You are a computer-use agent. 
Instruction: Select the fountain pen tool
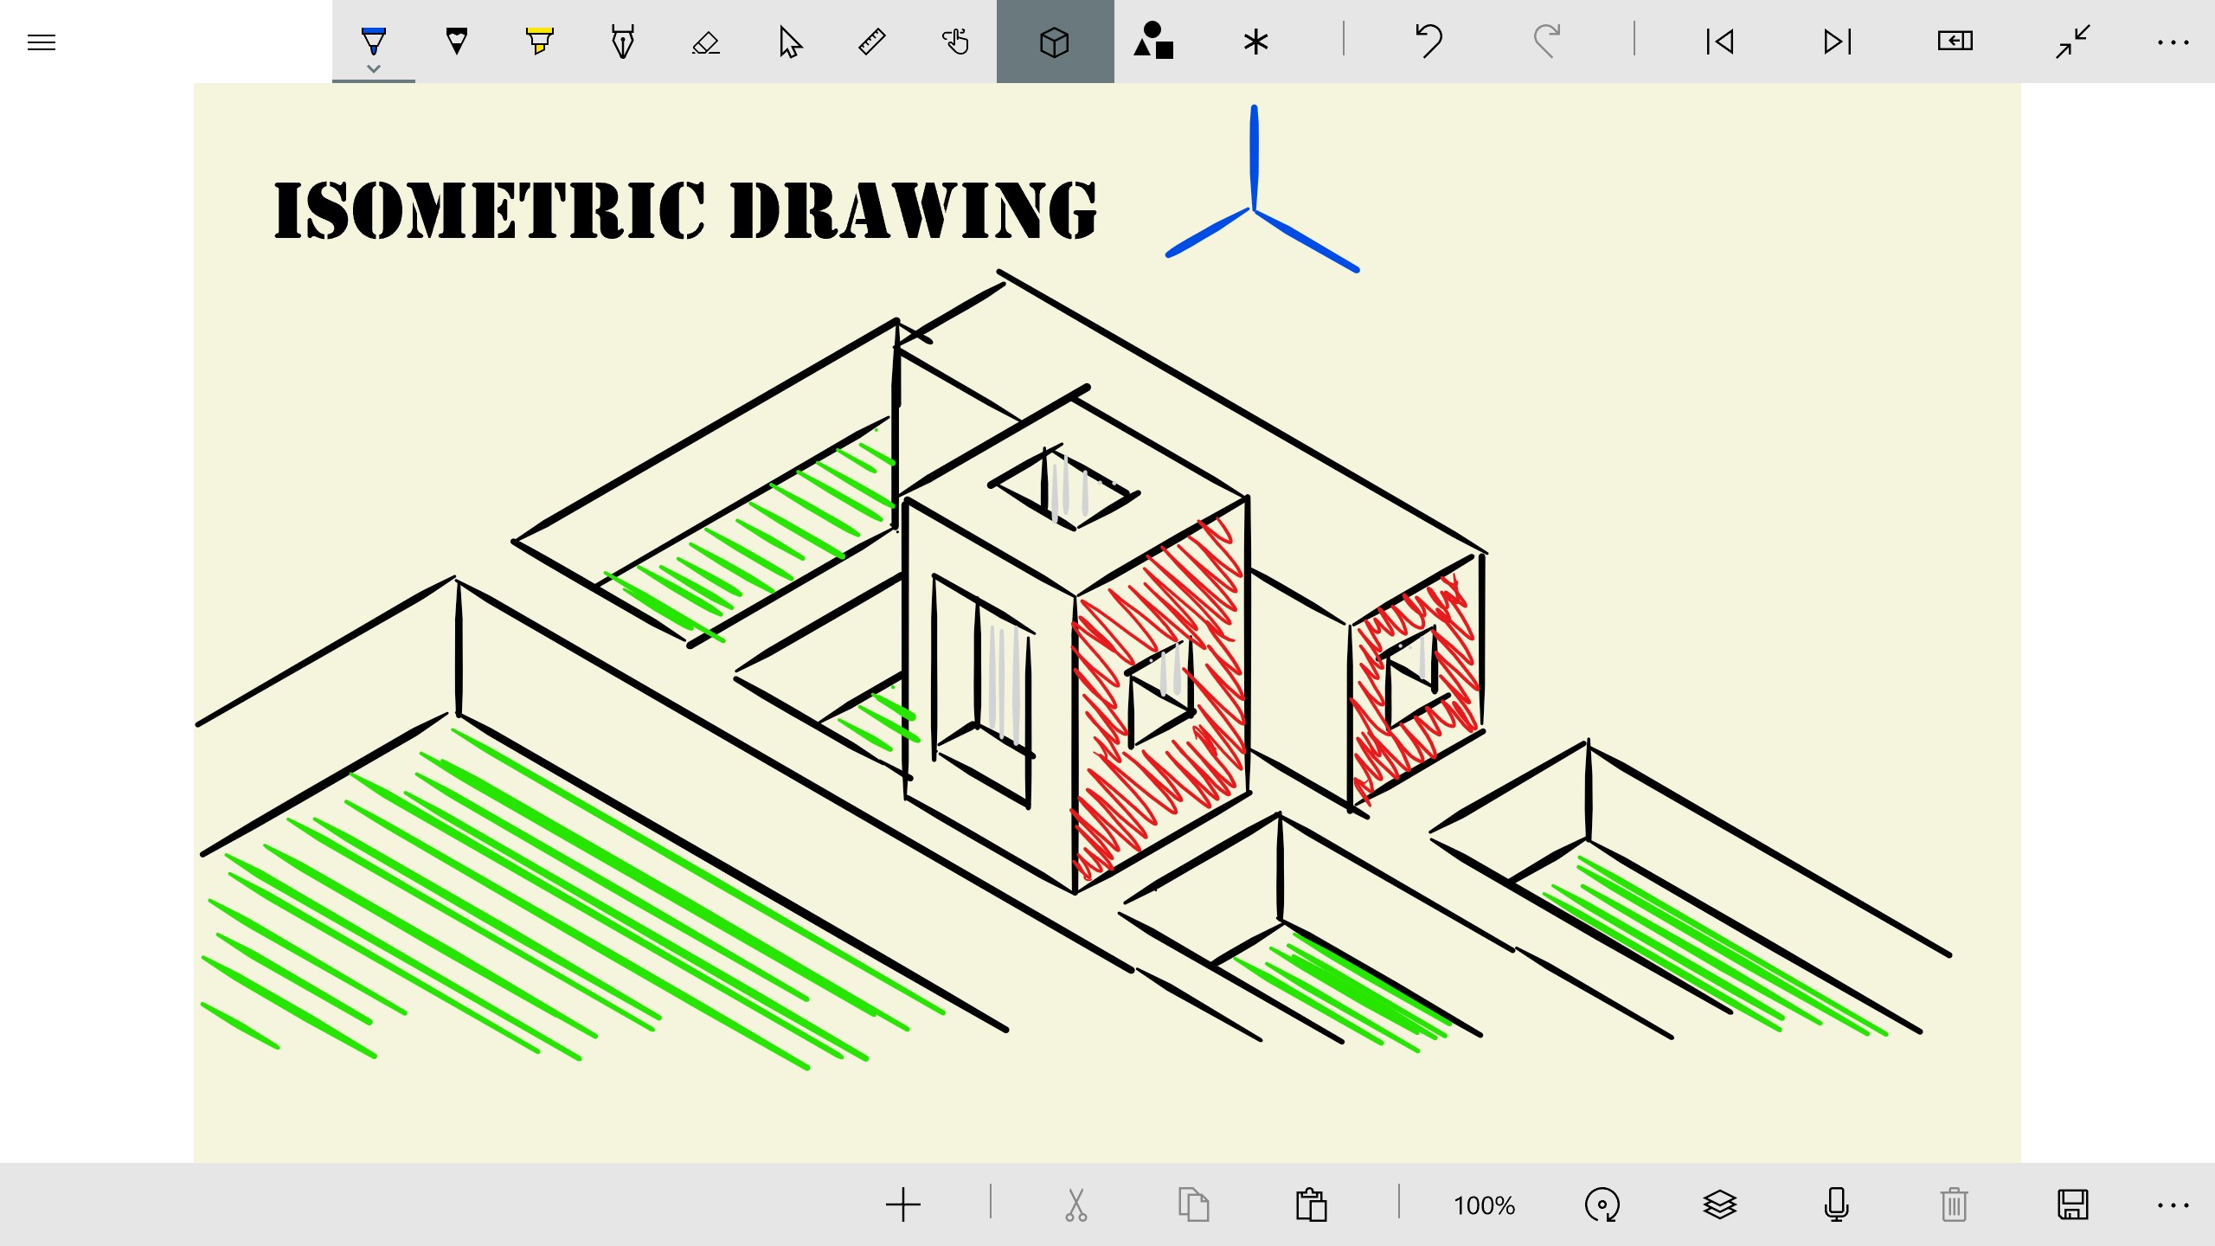(x=622, y=41)
